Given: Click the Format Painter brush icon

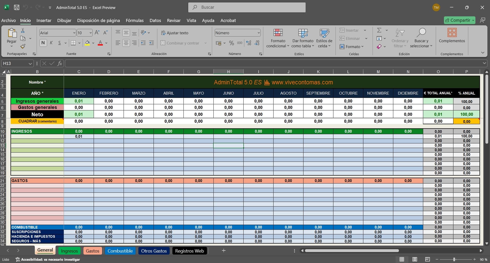Looking at the screenshot, I should [x=23, y=46].
